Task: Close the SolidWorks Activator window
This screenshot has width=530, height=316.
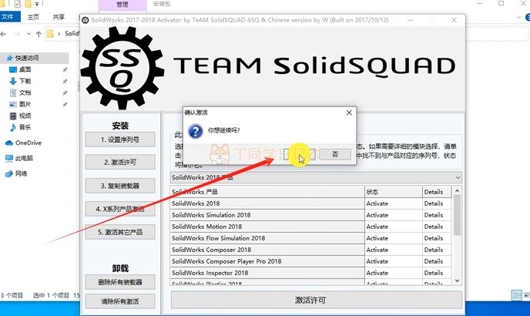Action: [x=454, y=20]
